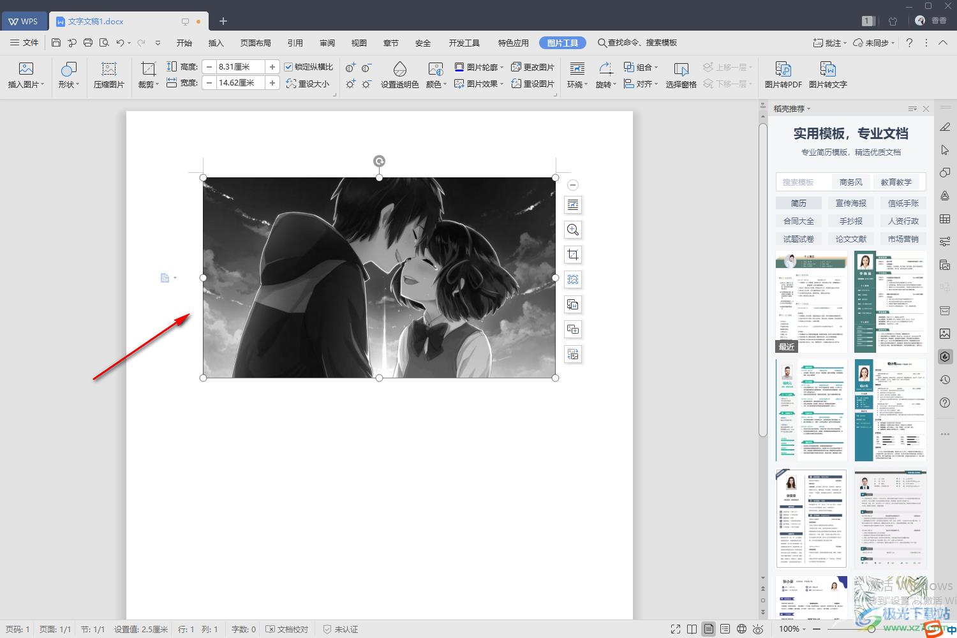Open the 插入 Insert tab
The width and height of the screenshot is (957, 638).
tap(216, 43)
